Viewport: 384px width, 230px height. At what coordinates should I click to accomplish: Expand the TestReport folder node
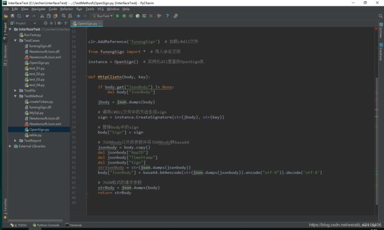coord(15,141)
